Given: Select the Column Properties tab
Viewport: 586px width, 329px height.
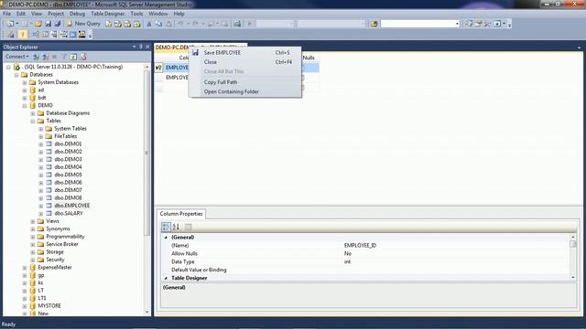Looking at the screenshot, I should [x=181, y=214].
